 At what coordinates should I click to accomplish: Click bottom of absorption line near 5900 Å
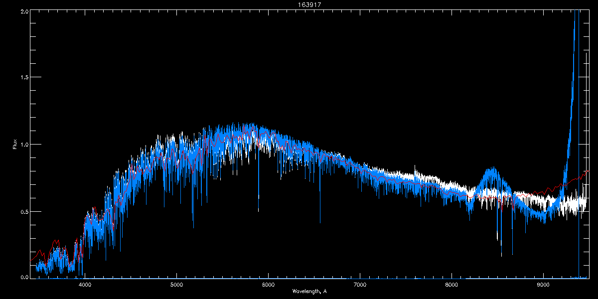(x=258, y=210)
